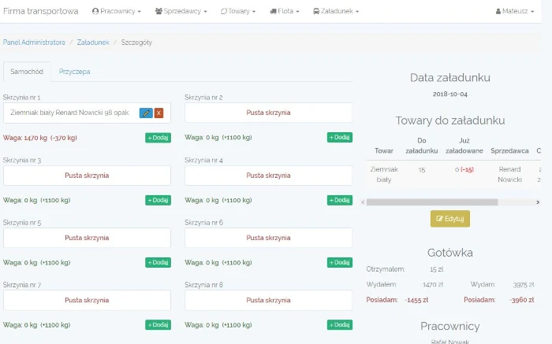Expand the Sprzedawcy navigation dropdown
Viewport: 552px width, 344px height.
181,12
